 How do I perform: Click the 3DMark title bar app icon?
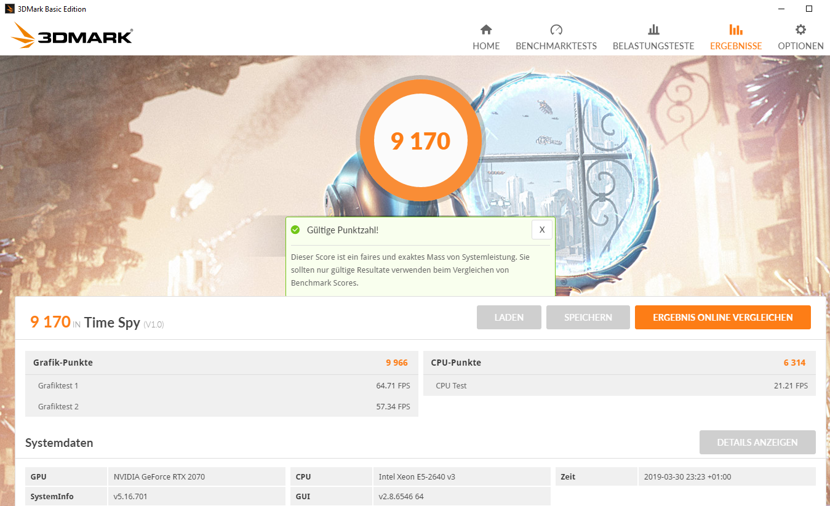(x=10, y=9)
